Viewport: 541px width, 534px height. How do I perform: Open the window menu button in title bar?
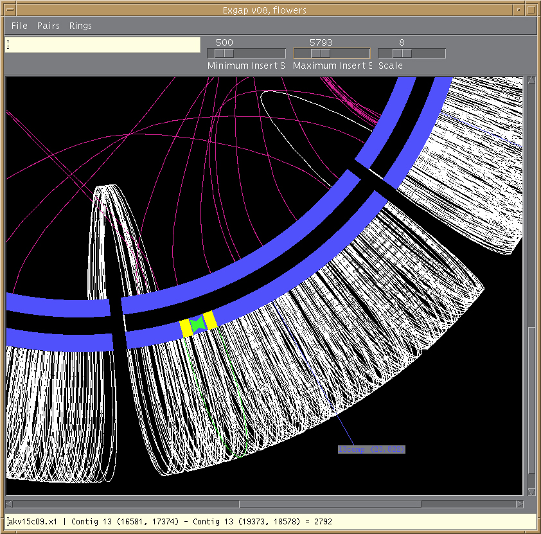[x=10, y=10]
